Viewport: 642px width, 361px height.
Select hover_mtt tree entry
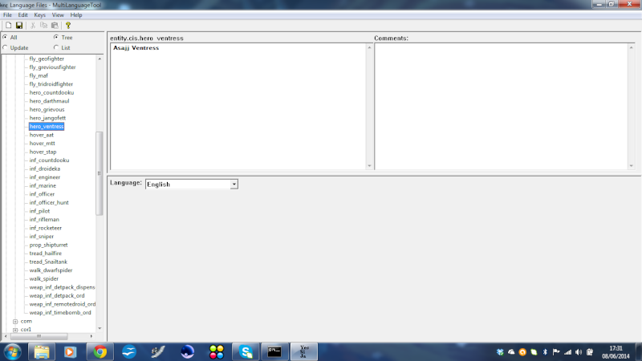tap(43, 144)
